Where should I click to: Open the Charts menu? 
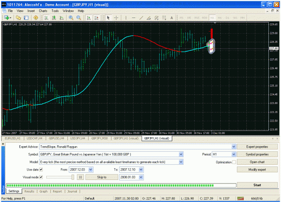43,11
